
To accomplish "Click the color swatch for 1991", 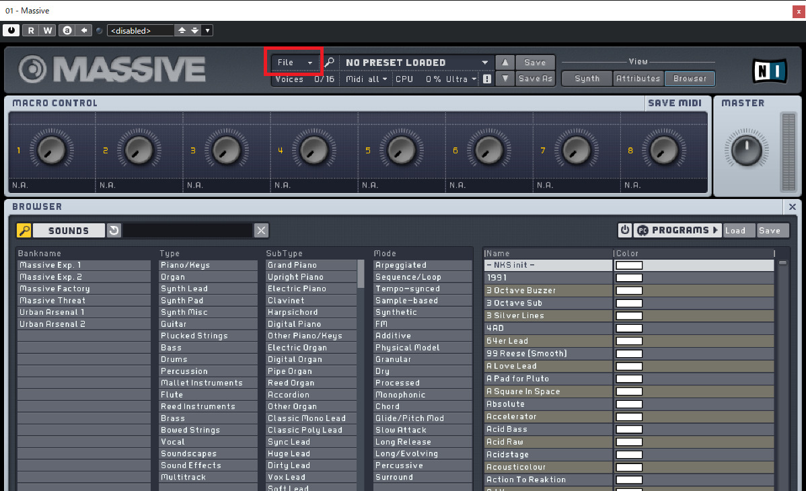I will point(629,278).
